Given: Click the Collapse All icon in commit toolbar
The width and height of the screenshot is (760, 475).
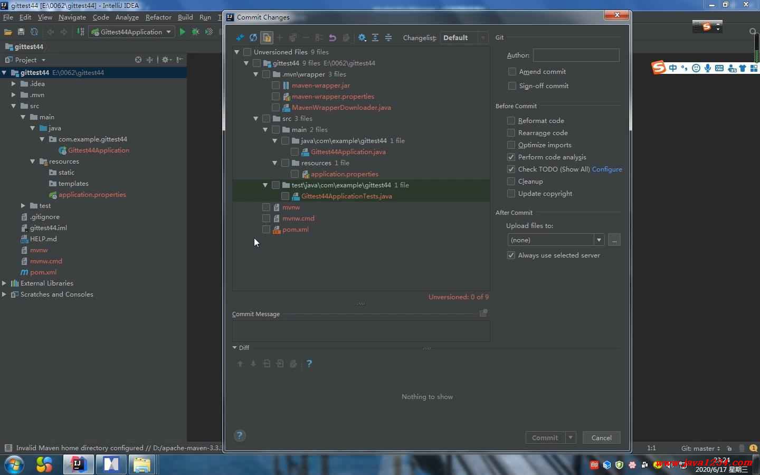Looking at the screenshot, I should pyautogui.click(x=388, y=37).
